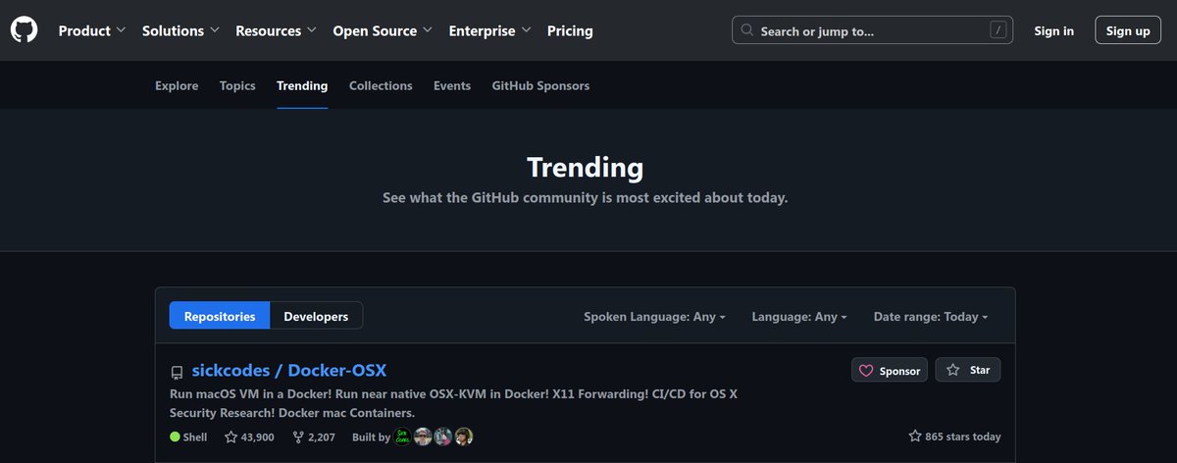Viewport: 1177px width, 463px height.
Task: Open the first contributor avatar in Built by
Action: (403, 437)
